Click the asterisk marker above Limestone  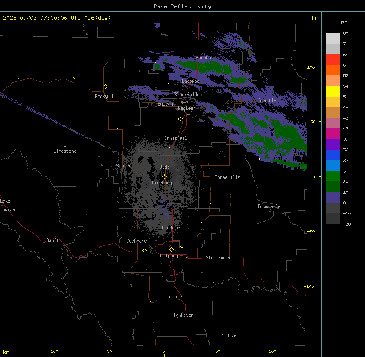[65, 147]
